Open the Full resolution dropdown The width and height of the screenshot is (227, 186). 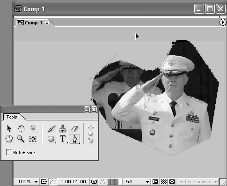click(136, 182)
